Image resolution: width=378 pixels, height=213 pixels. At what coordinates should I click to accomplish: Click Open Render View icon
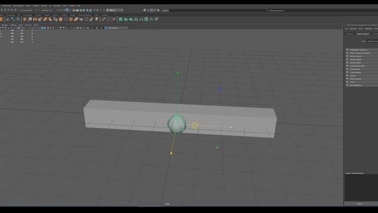point(74,11)
